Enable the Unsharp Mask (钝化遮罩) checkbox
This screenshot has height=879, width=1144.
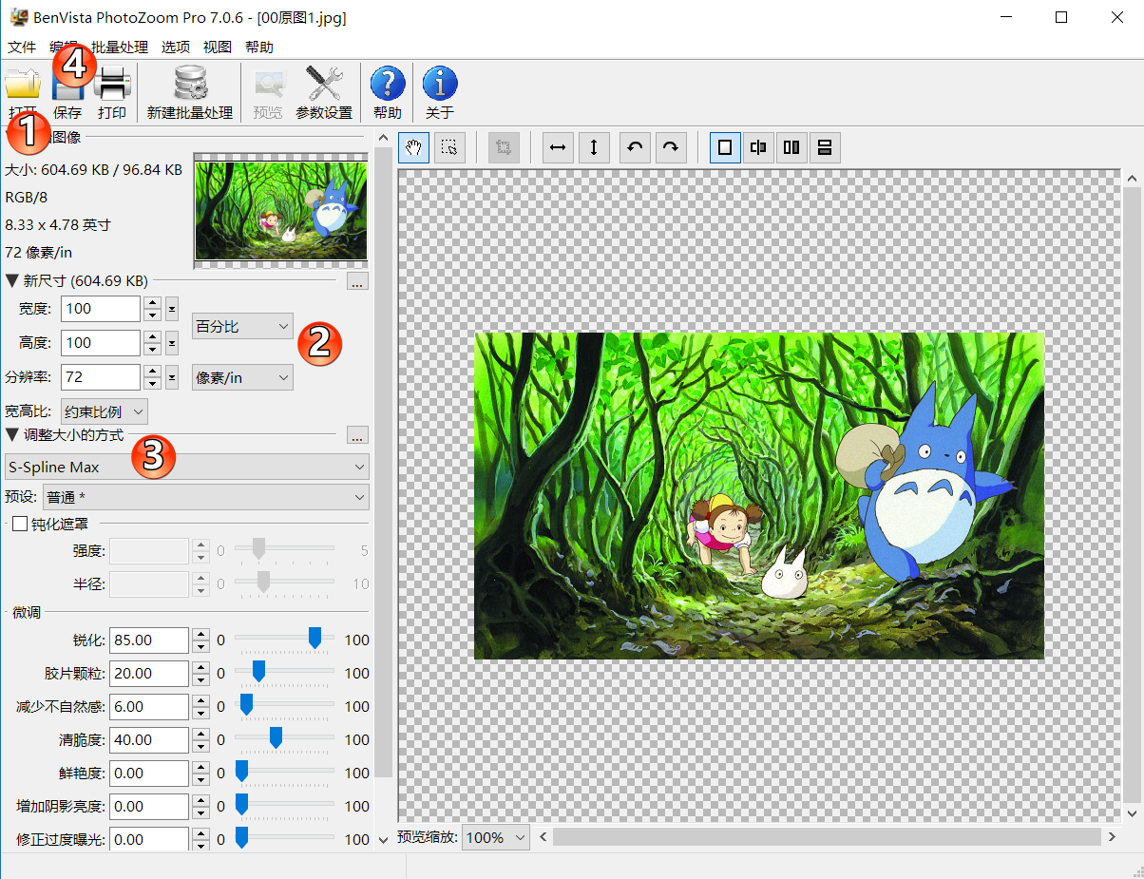(20, 524)
